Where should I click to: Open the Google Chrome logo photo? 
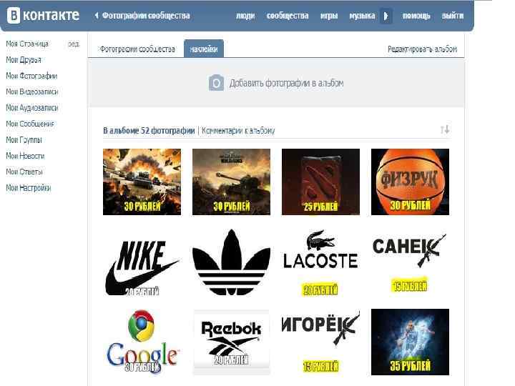click(x=142, y=342)
